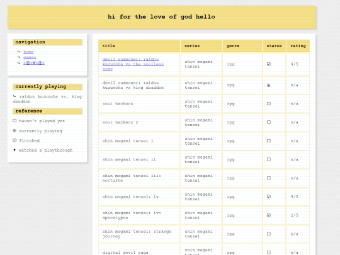Click empty status box for soul hackers
The height and width of the screenshot is (255, 340).
pyautogui.click(x=269, y=104)
